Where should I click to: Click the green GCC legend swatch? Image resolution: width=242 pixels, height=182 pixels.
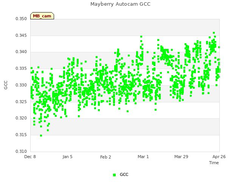[x=114, y=175]
